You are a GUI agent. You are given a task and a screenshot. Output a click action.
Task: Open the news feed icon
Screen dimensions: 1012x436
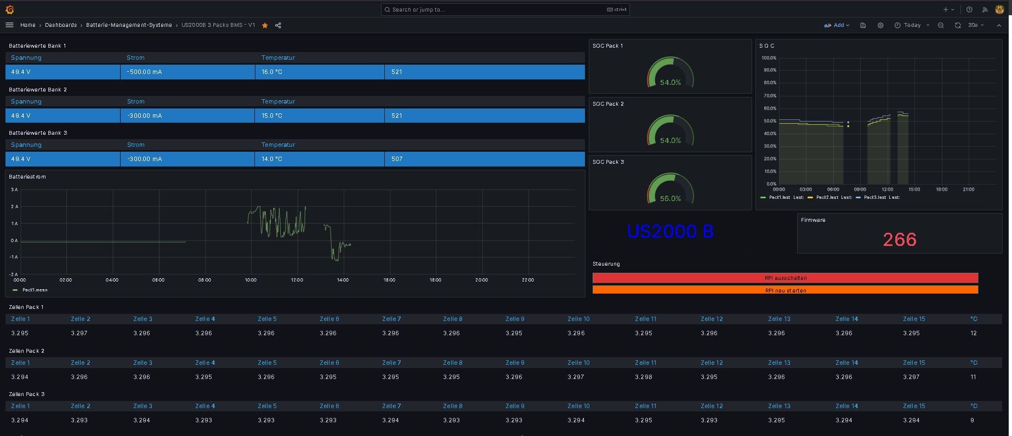click(x=985, y=9)
